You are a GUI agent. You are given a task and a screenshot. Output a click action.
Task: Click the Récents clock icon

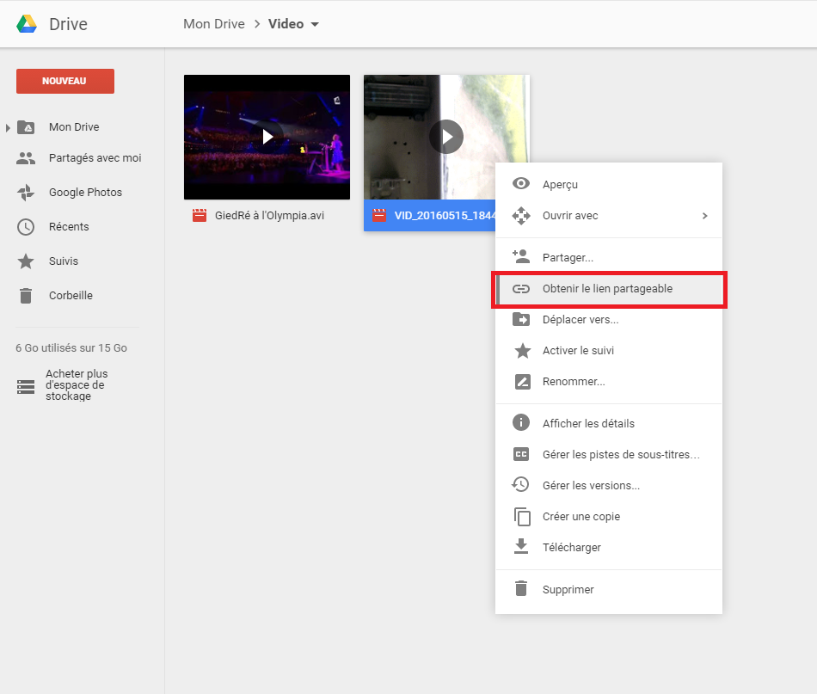26,227
